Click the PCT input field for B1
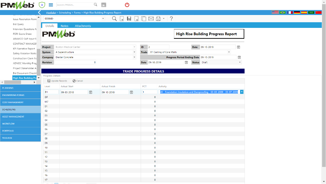Image resolution: width=326 pixels, height=184 pixels. coord(150,92)
